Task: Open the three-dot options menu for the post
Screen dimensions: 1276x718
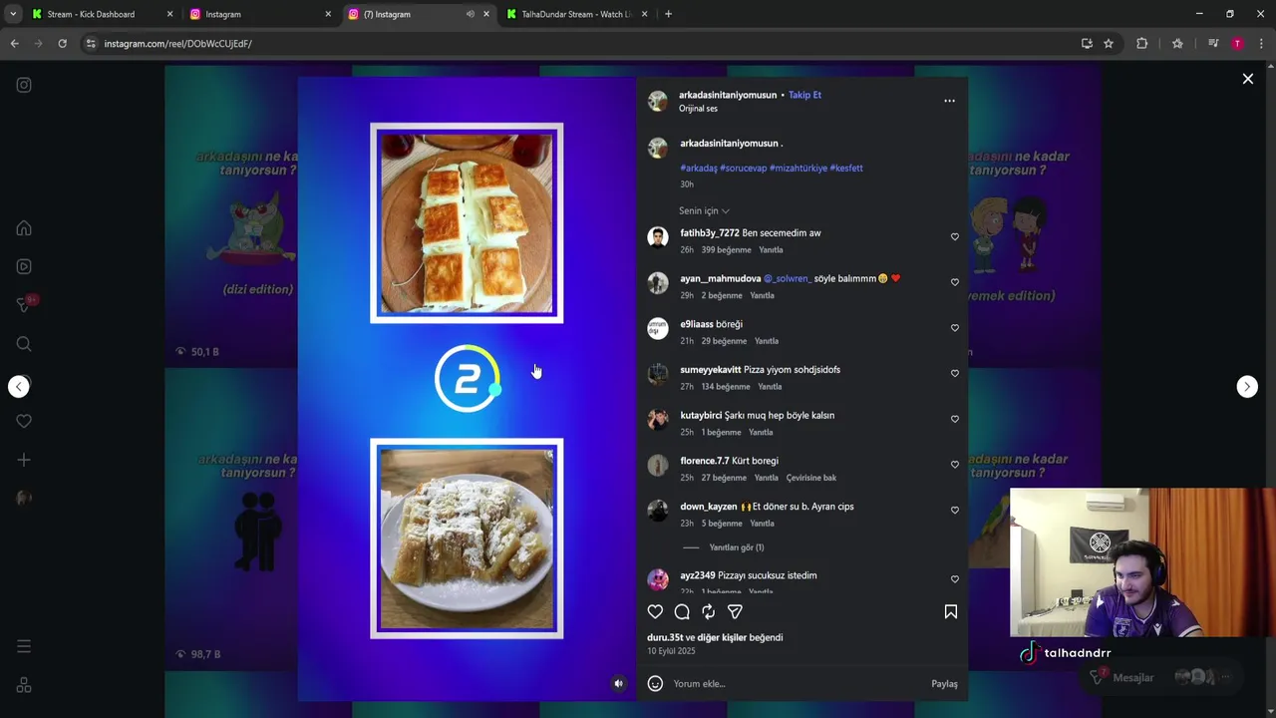Action: point(949,101)
